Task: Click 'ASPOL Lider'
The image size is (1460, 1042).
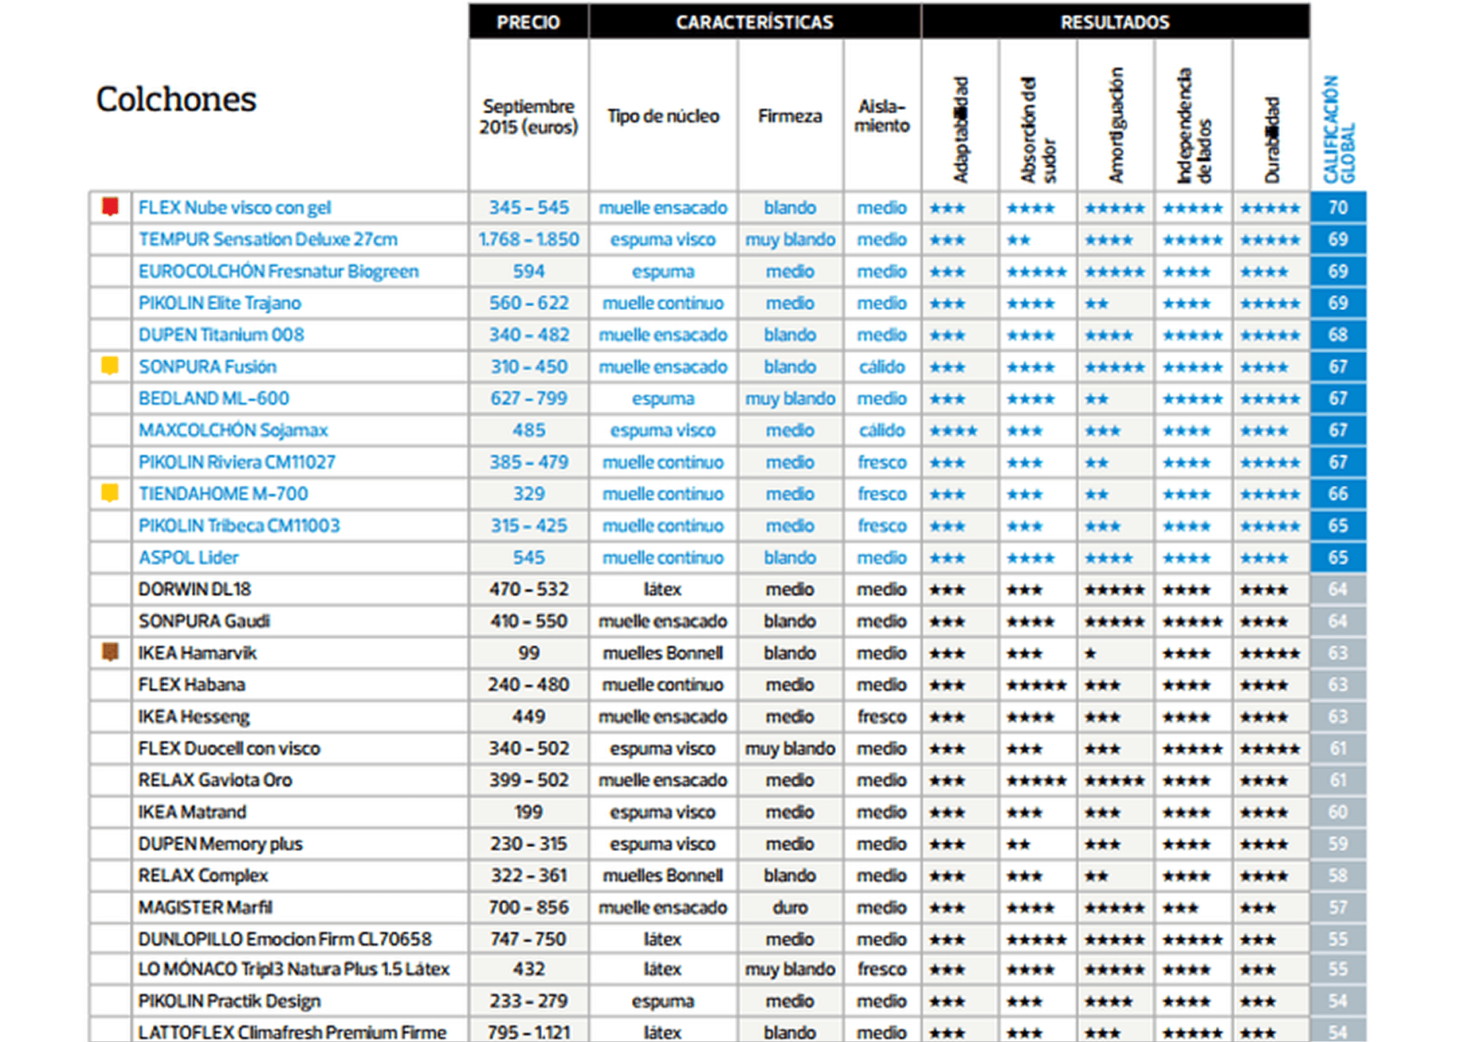Action: tap(188, 558)
